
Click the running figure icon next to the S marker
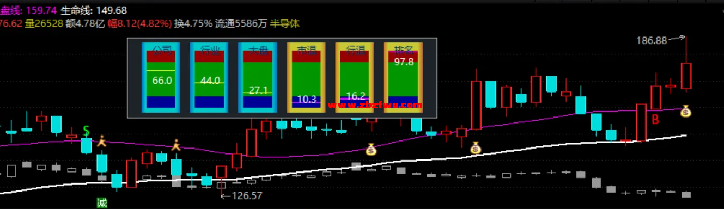point(101,142)
